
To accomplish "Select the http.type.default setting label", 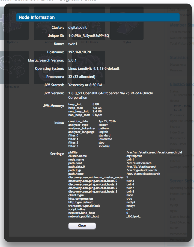I will 80,202.
